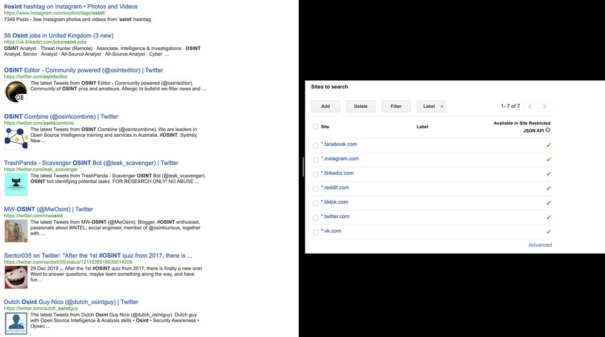Viewport: 605px width, 337px height.
Task: Click the twitter.com/dutch_osintguy URL
Action: pyautogui.click(x=41, y=309)
